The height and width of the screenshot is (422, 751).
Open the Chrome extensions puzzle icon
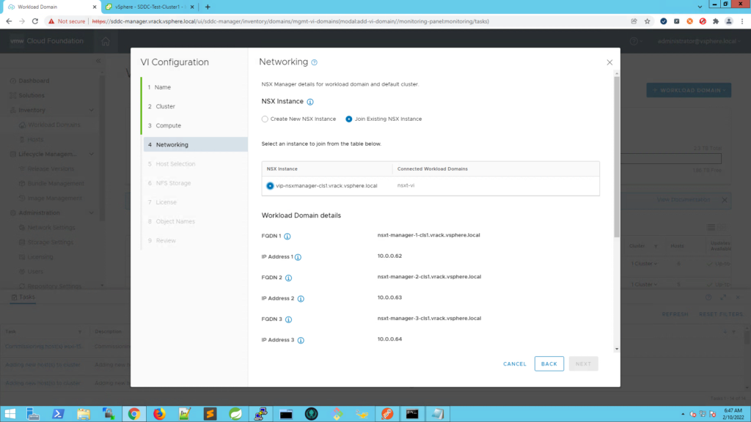click(x=716, y=21)
